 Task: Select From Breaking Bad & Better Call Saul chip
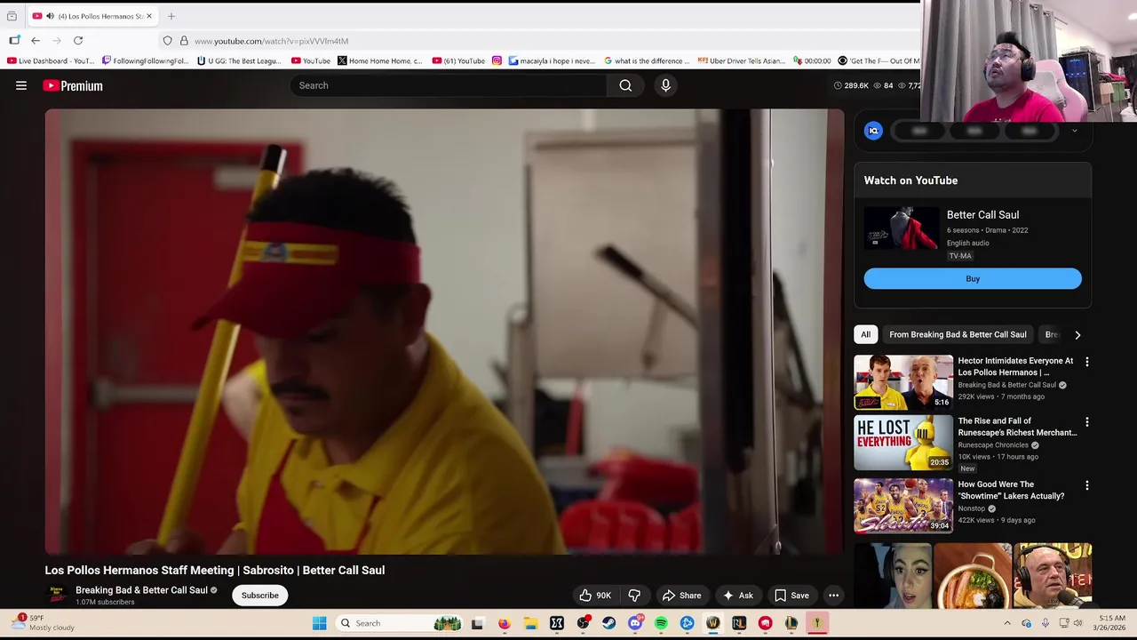click(958, 334)
